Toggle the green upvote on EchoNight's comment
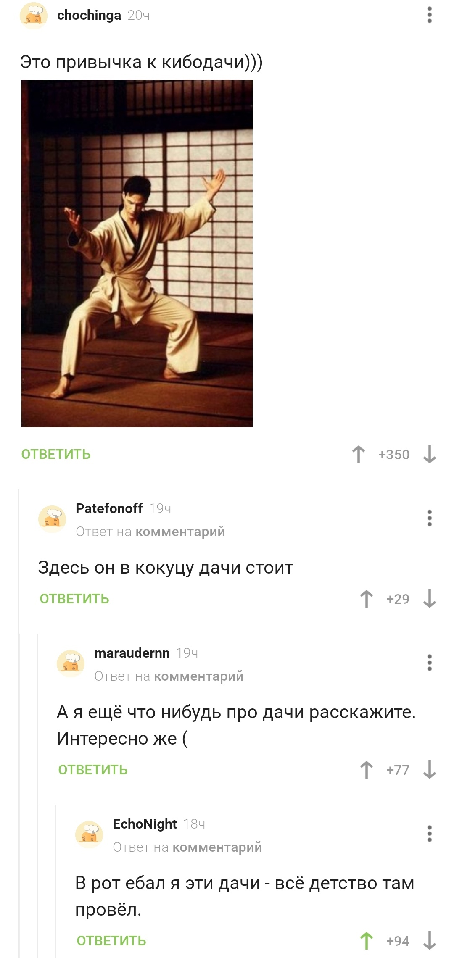454x958 pixels. pyautogui.click(x=367, y=941)
